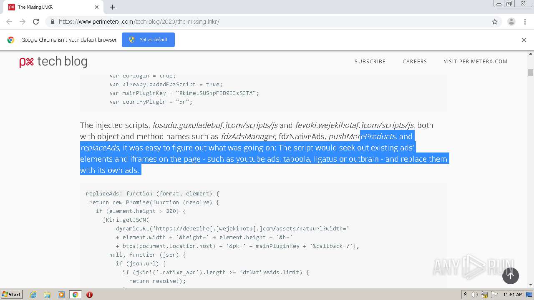
Task: Click Set as default button
Action: pos(148,40)
